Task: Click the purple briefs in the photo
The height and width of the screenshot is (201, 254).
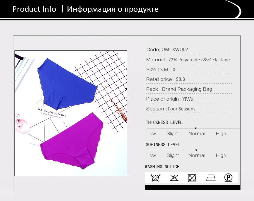Action: click(72, 142)
